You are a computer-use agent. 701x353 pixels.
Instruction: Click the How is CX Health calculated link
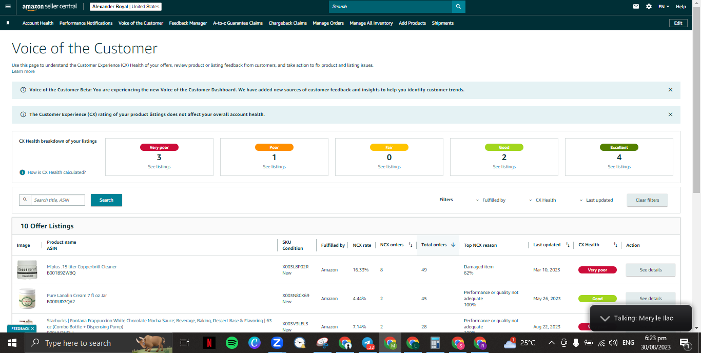click(x=57, y=172)
